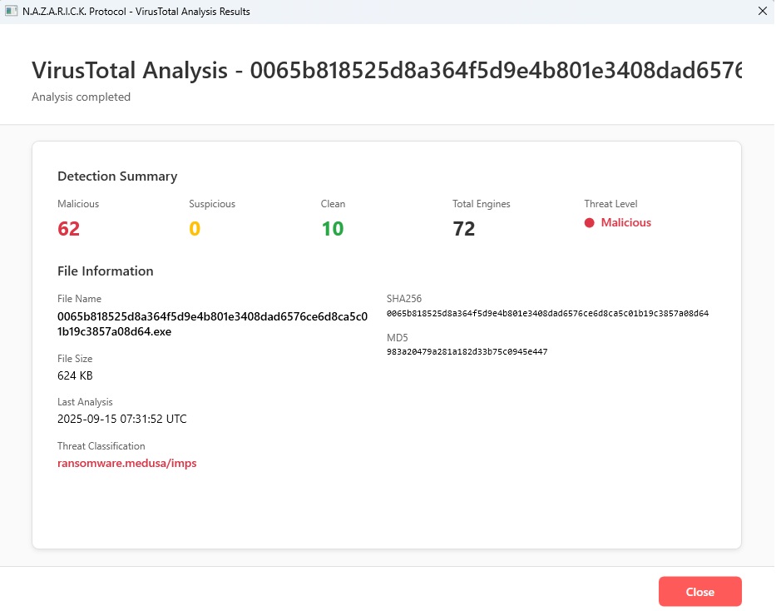This screenshot has height=611, width=776.
Task: Click the Threat Level label
Action: 610,203
